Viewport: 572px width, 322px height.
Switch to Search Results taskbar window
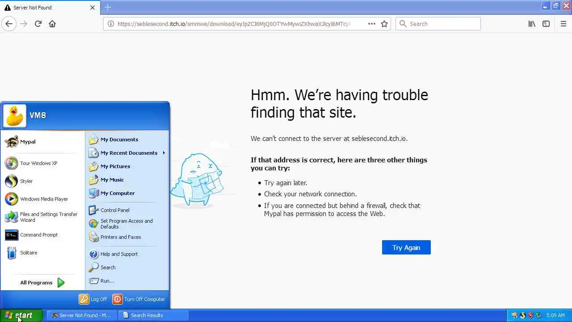[x=154, y=315]
